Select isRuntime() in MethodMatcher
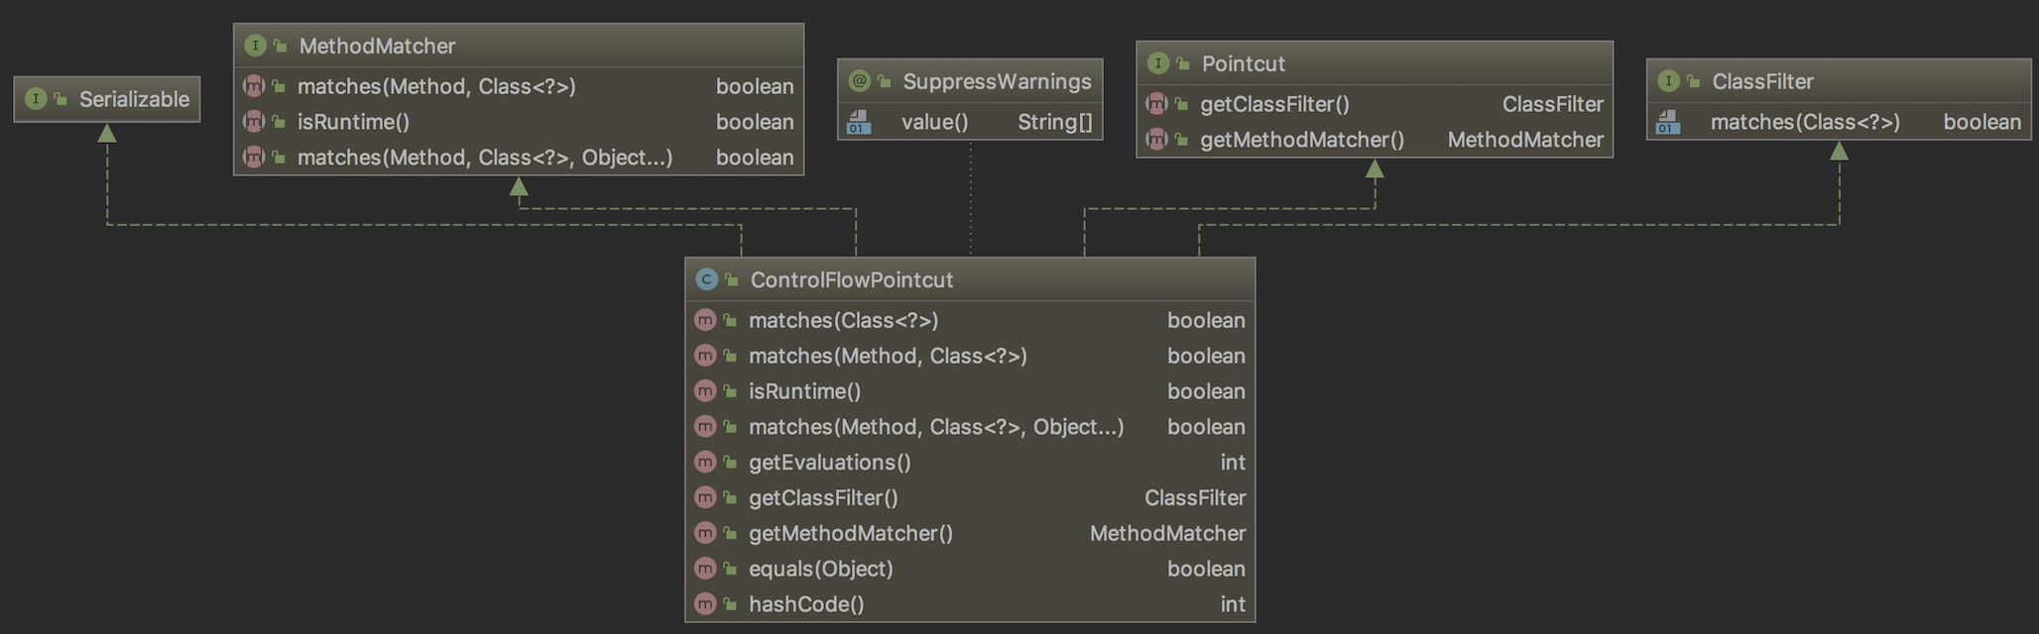 point(353,122)
